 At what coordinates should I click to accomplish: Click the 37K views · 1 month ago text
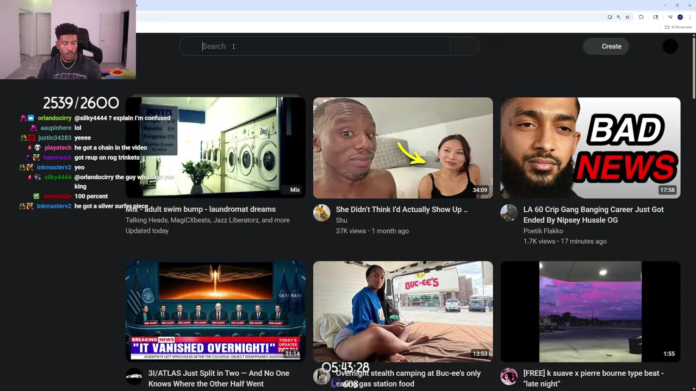coord(372,231)
